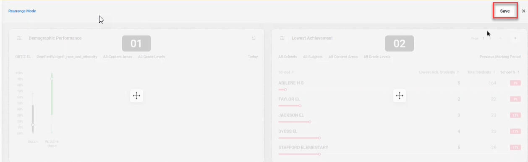
Task: Click the JACKSON EL percentage badge
Action: click(515, 115)
